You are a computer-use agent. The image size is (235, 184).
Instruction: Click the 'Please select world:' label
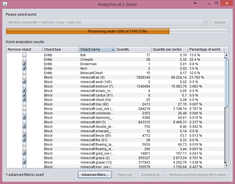(21, 15)
